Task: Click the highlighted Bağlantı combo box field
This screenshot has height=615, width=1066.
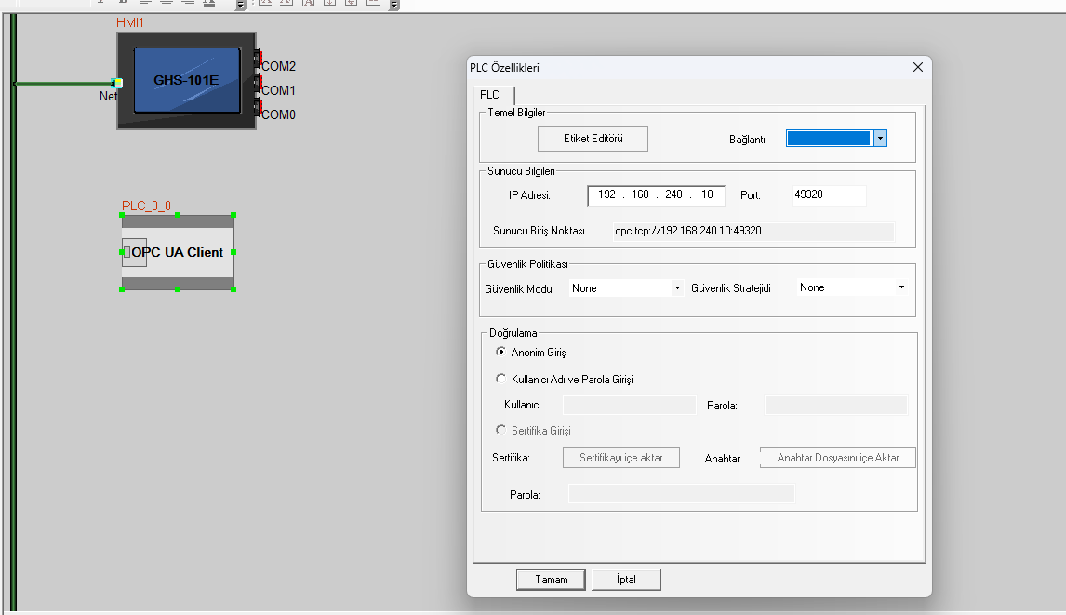Action: [x=829, y=139]
